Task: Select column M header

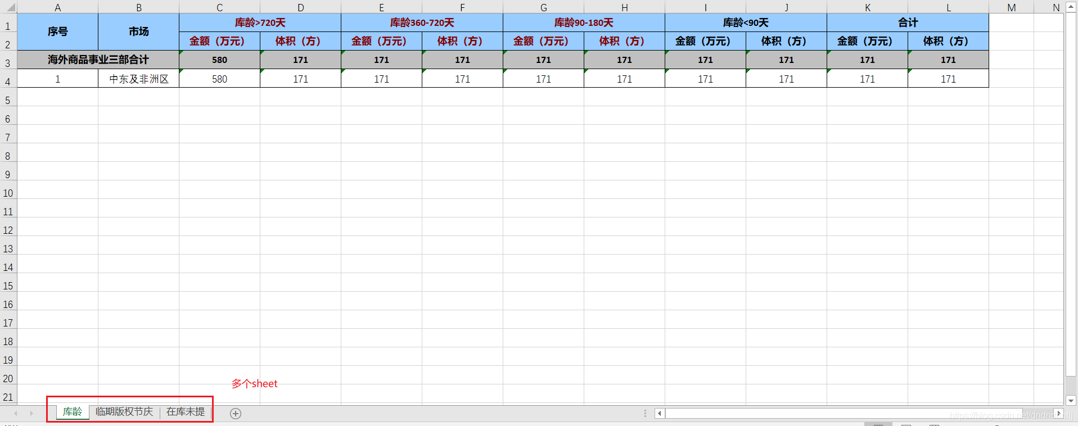Action: click(1012, 7)
